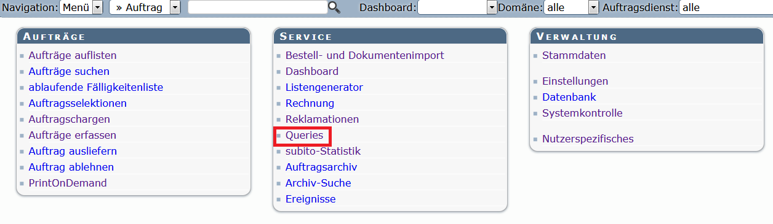Expand the » Auftrag dropdown
Screen dimensions: 773x224
(x=145, y=7)
